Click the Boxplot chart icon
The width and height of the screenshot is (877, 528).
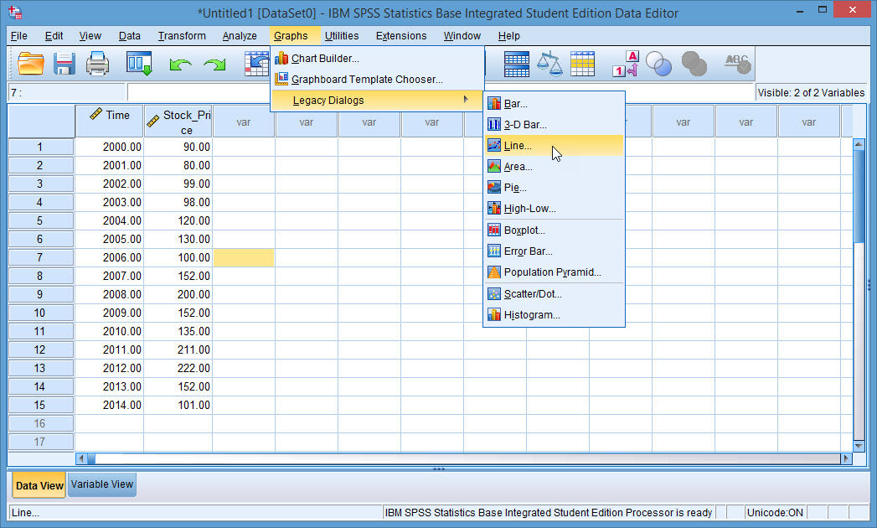[x=494, y=230]
